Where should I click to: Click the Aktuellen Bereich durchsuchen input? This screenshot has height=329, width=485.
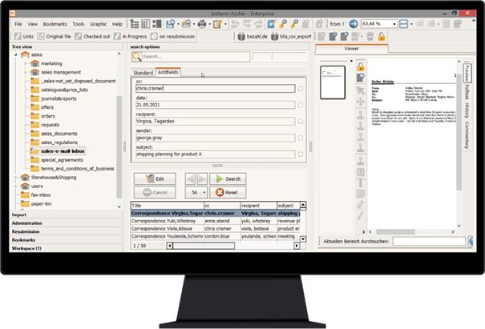tap(429, 241)
